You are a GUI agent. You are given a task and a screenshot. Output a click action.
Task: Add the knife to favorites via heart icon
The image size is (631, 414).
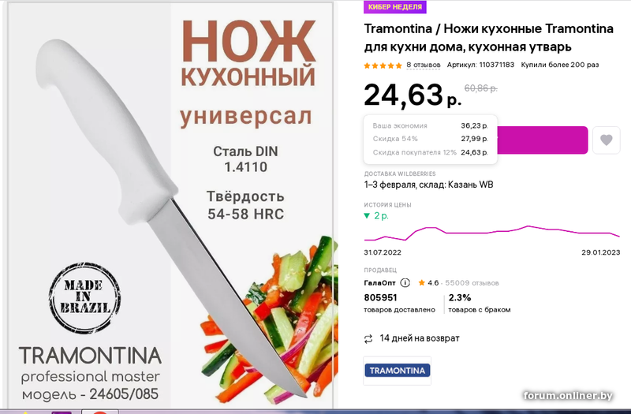point(606,140)
